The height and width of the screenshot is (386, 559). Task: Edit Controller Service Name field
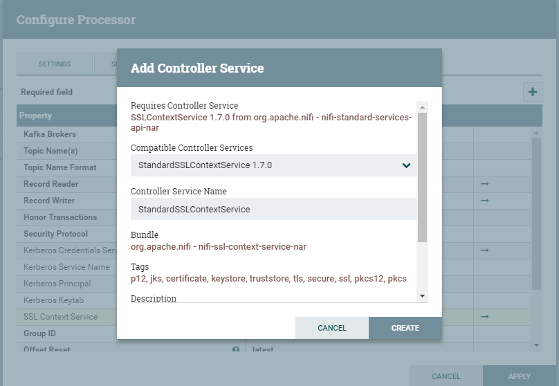(x=273, y=209)
